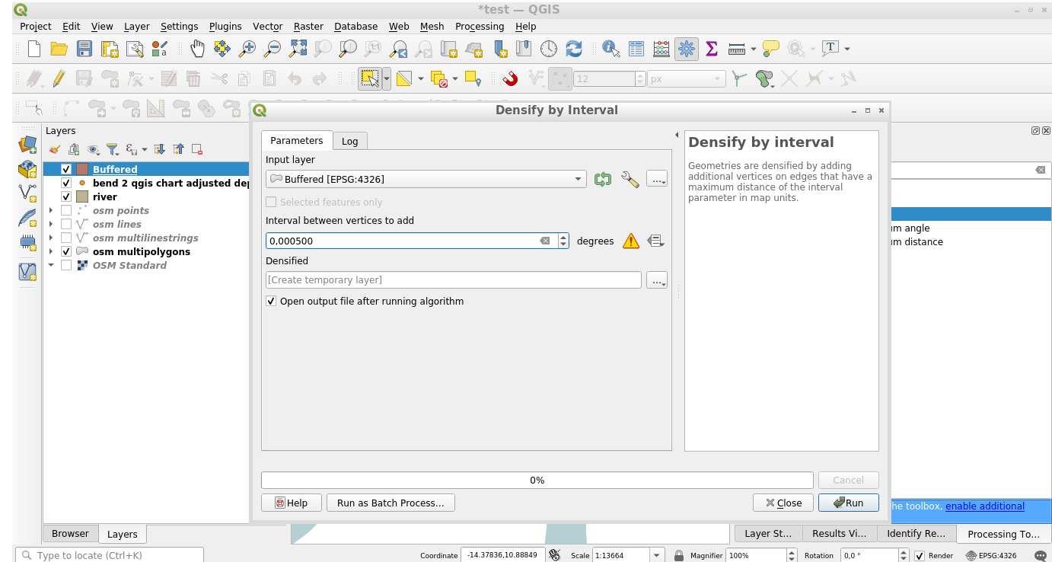
Task: Click the interval warning triangle icon
Action: pos(631,241)
